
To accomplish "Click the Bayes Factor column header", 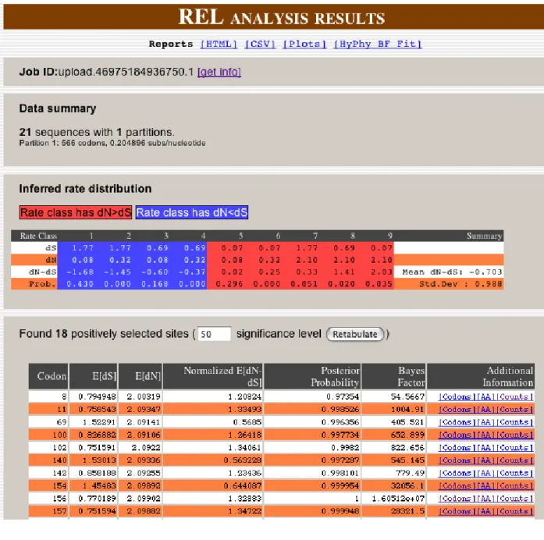I will [x=394, y=376].
